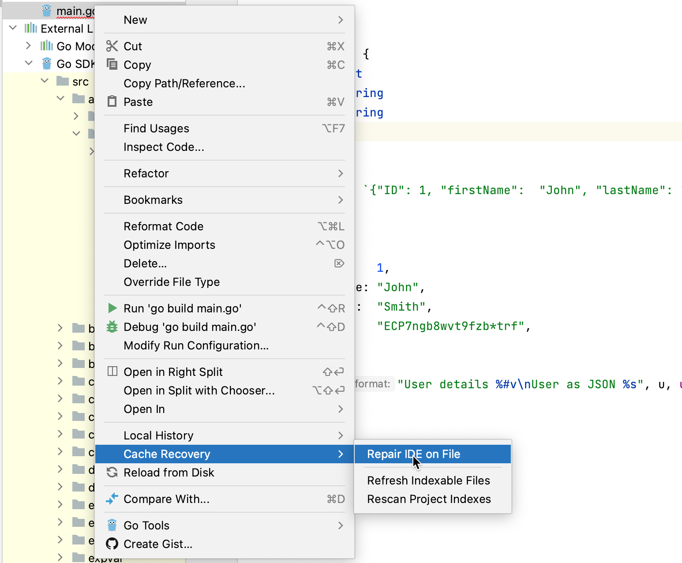Click Rescan Project Indexes

[x=429, y=499]
